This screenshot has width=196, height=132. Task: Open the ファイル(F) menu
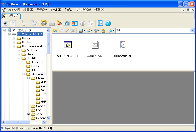pyautogui.click(x=14, y=10)
